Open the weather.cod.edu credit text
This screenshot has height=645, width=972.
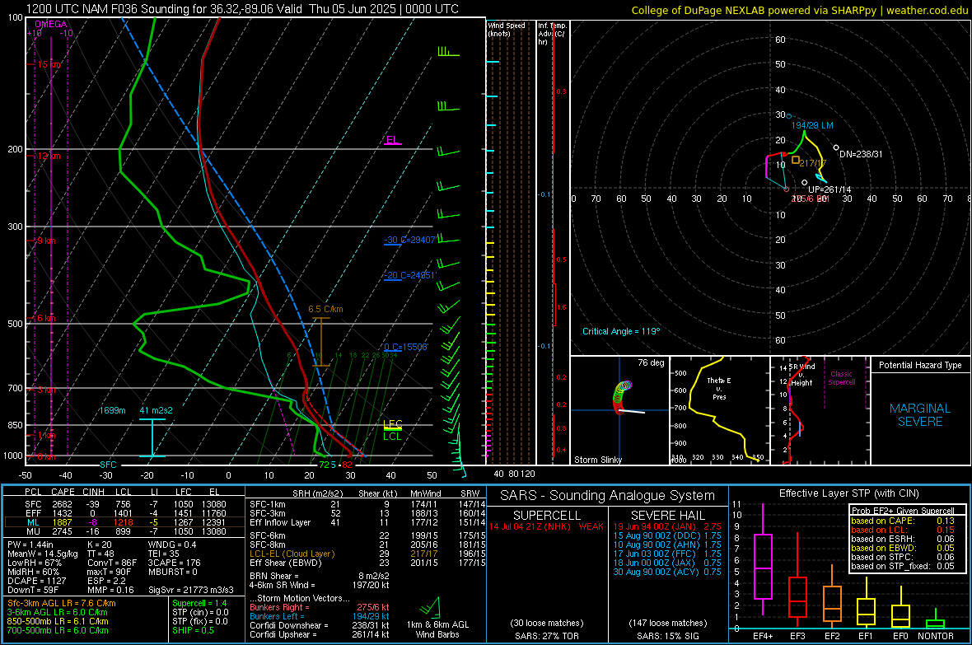point(927,10)
